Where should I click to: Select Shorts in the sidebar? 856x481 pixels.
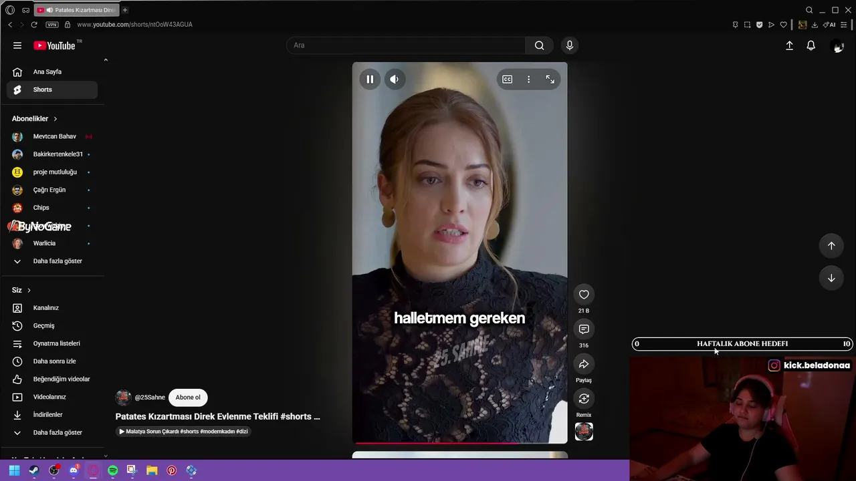click(x=52, y=90)
